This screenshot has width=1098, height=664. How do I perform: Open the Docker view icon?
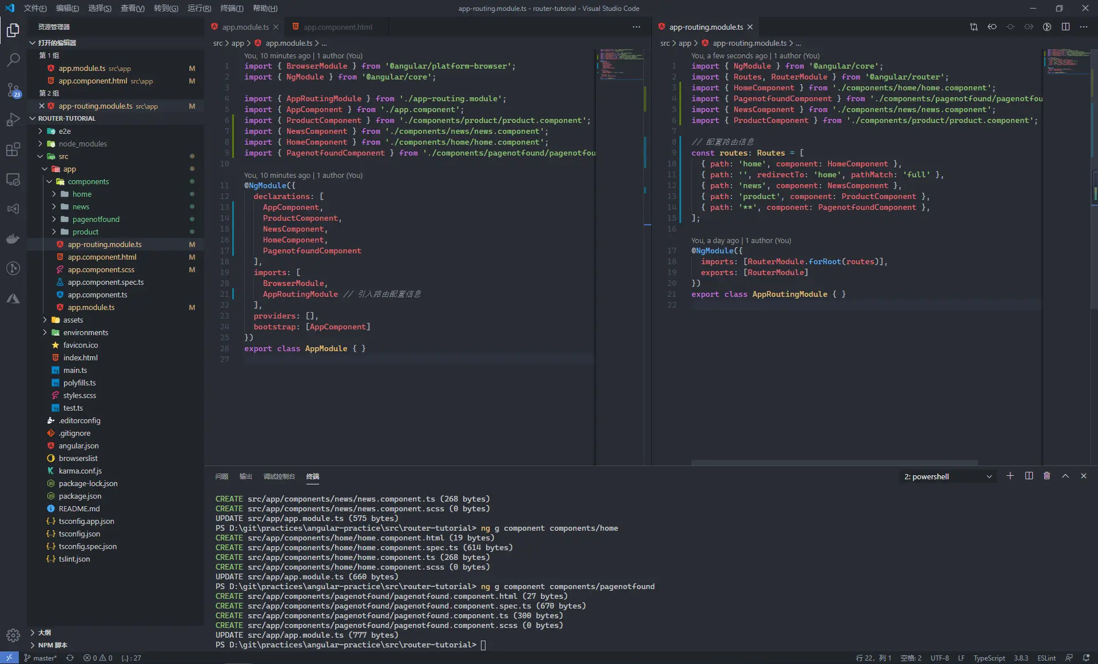[13, 238]
